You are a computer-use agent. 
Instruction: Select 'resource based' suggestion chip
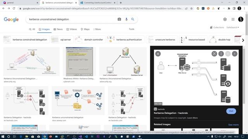(193, 39)
